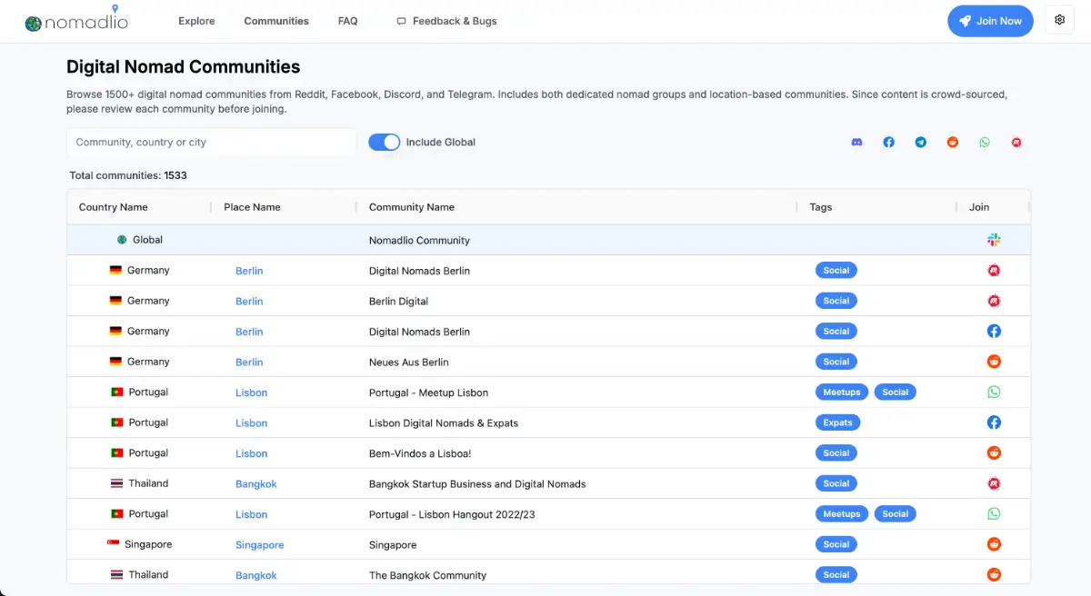Open Bangkok link in the Bangkok Startup Business row
Screen dimensions: 1091x596
[255, 484]
